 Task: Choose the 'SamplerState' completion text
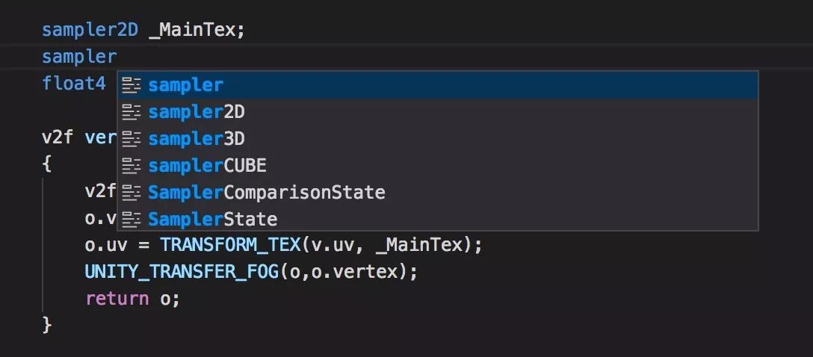(212, 220)
